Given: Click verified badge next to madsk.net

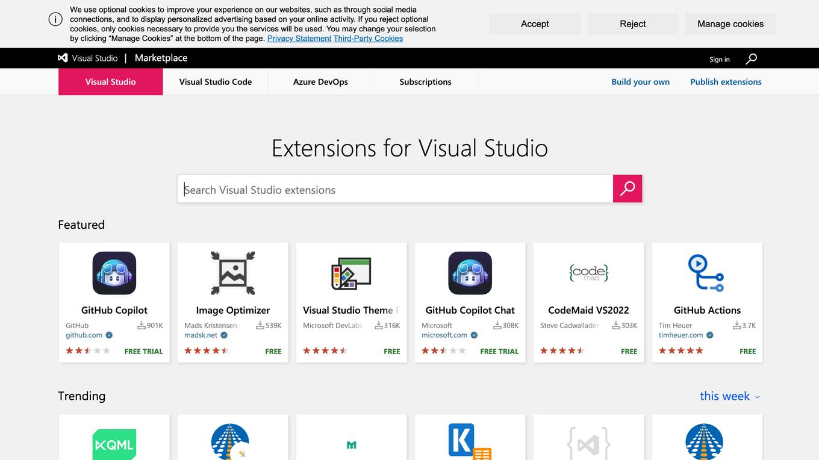Looking at the screenshot, I should tap(224, 335).
